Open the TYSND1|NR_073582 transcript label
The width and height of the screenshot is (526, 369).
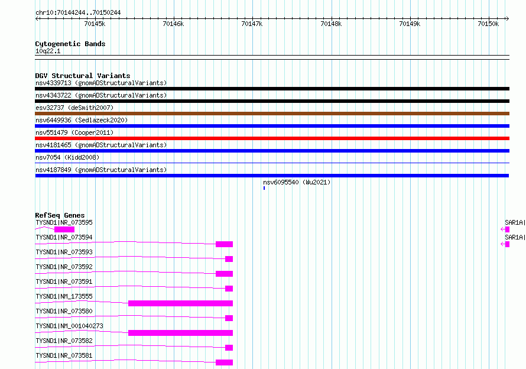pos(64,341)
